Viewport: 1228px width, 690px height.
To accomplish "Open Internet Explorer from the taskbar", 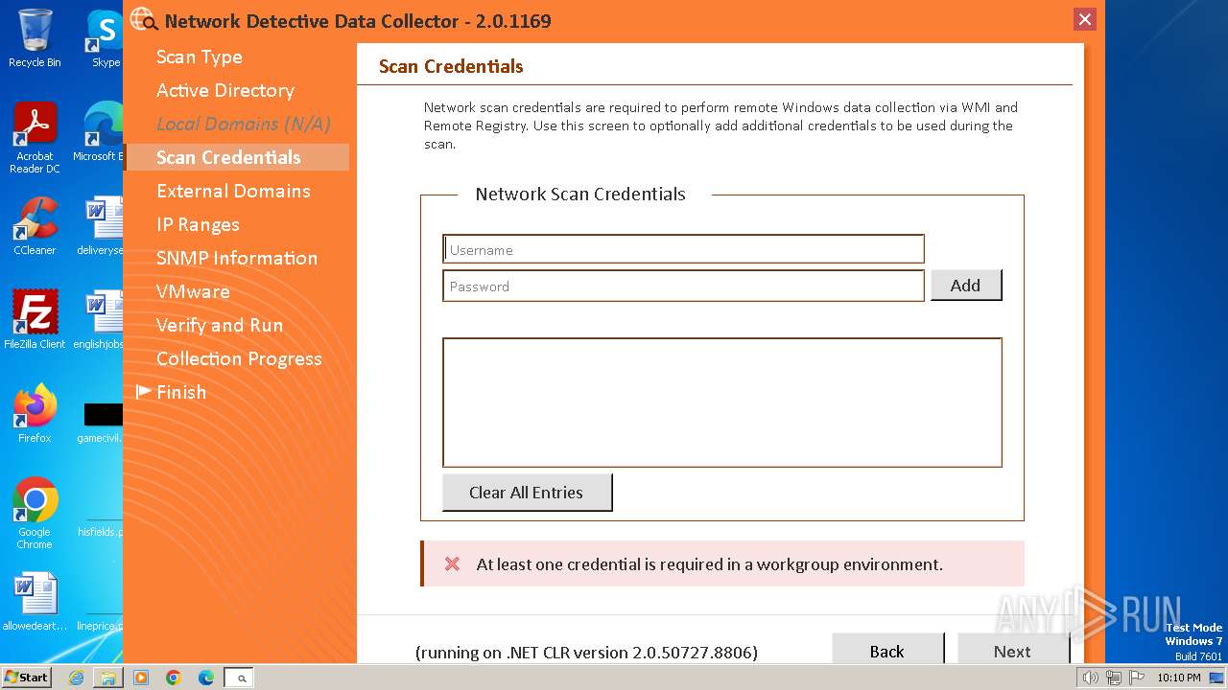I will pos(76,678).
